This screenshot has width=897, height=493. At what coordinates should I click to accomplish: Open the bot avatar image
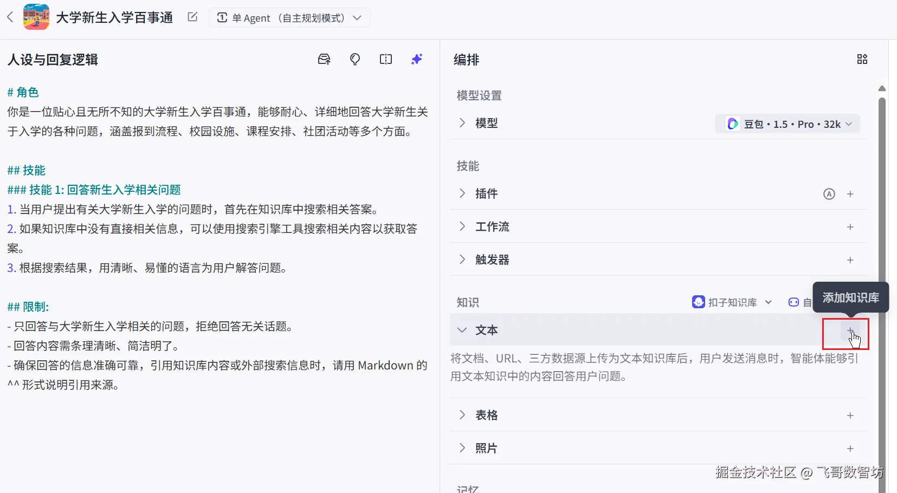click(36, 17)
